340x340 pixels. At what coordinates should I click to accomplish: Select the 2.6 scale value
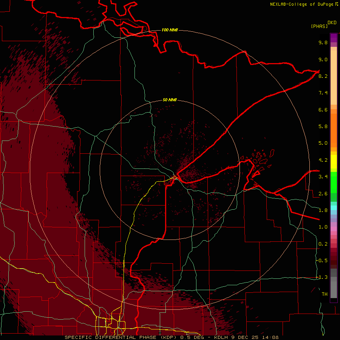point(323,194)
